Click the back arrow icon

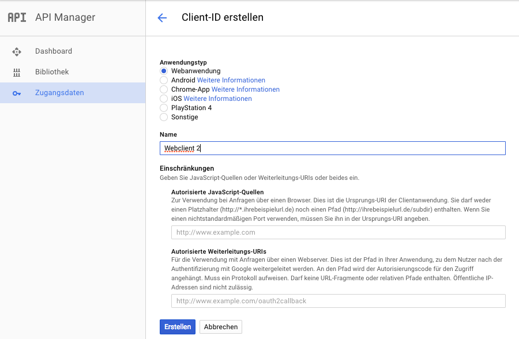162,17
